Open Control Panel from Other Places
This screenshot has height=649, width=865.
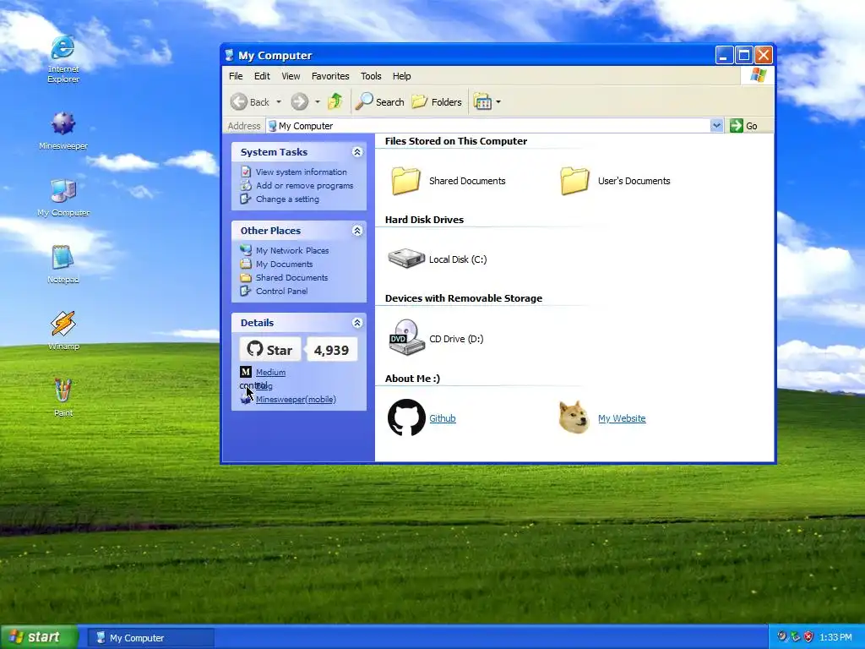coord(282,292)
